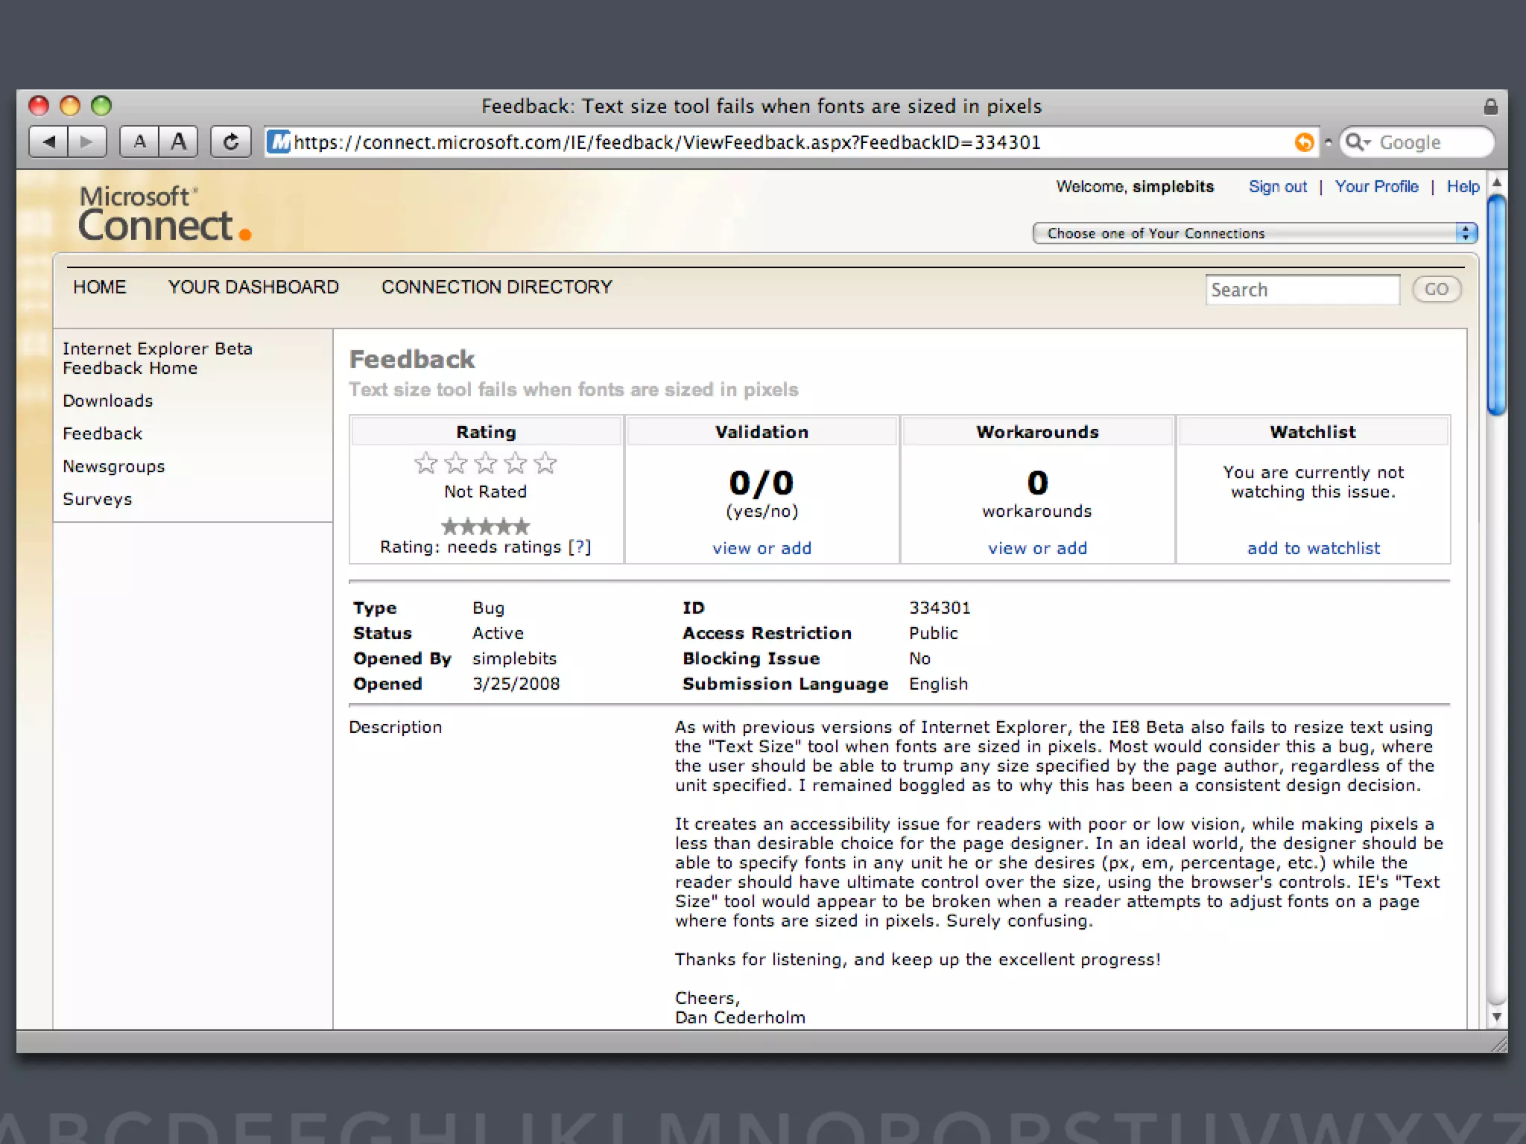
Task: Select the third rating star
Action: tap(486, 463)
